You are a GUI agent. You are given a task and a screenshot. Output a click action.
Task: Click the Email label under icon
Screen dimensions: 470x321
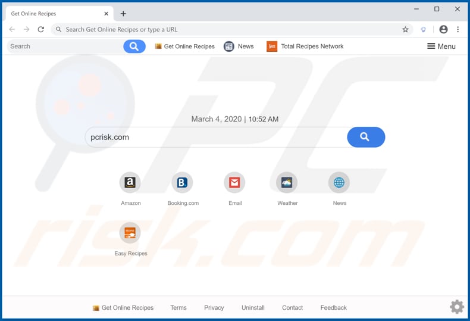pyautogui.click(x=236, y=203)
